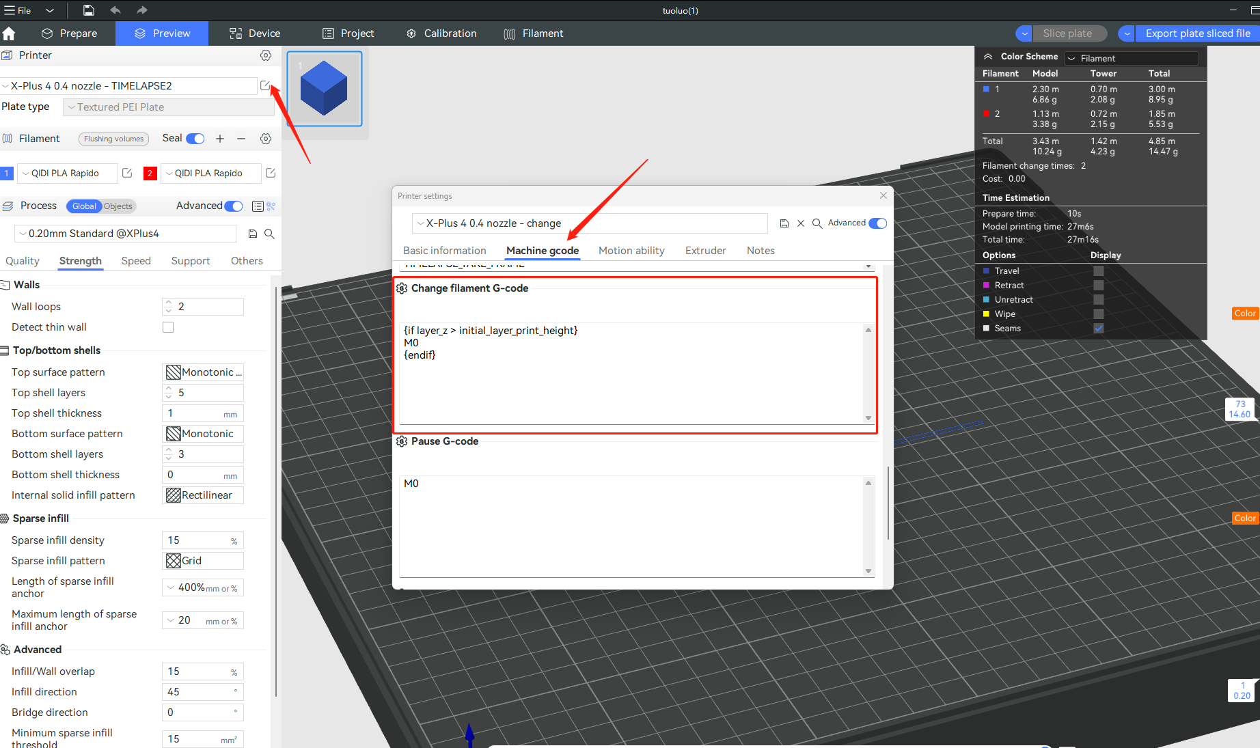Click filament 2 red color swatch

coord(150,173)
